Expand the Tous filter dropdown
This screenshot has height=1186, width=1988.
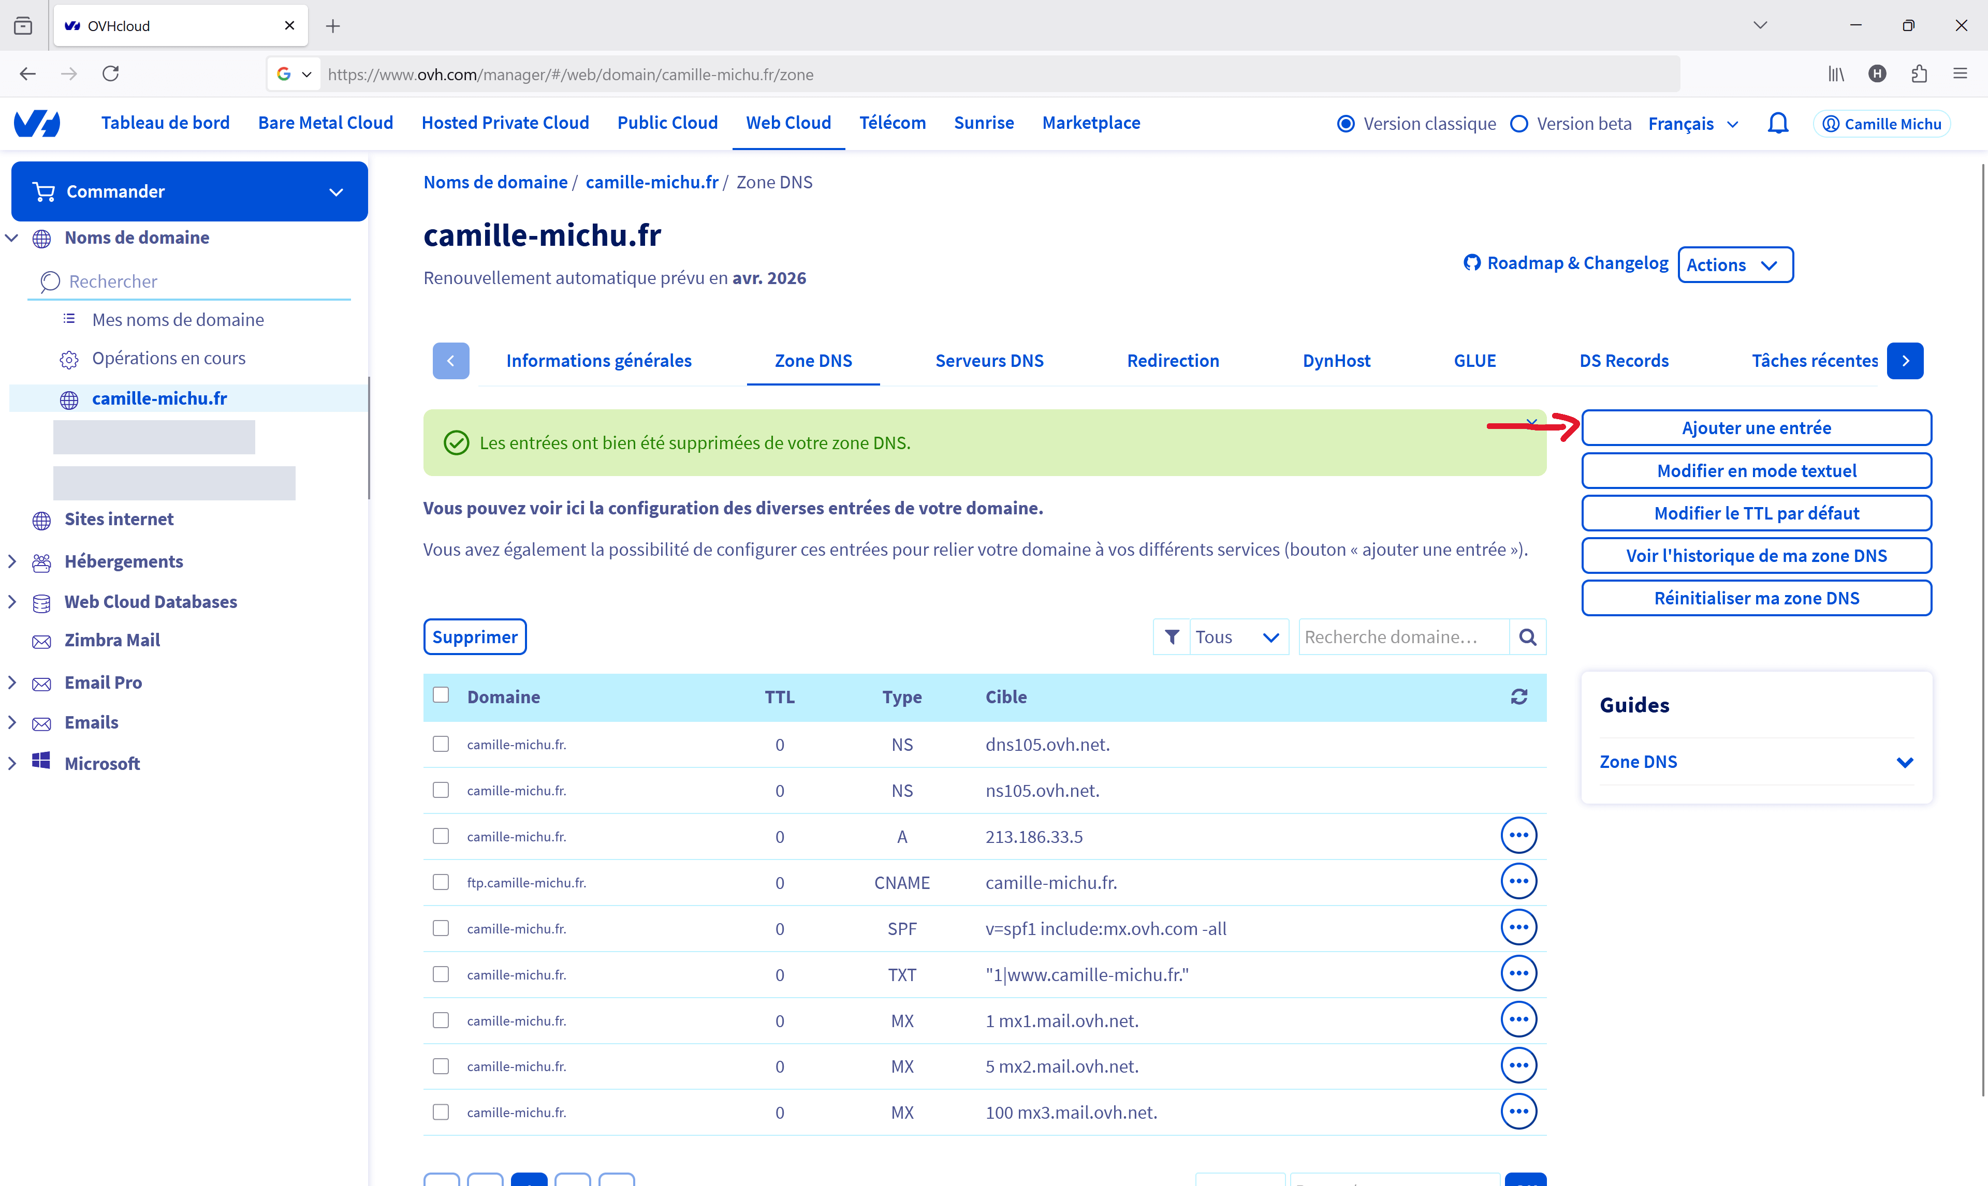point(1238,637)
